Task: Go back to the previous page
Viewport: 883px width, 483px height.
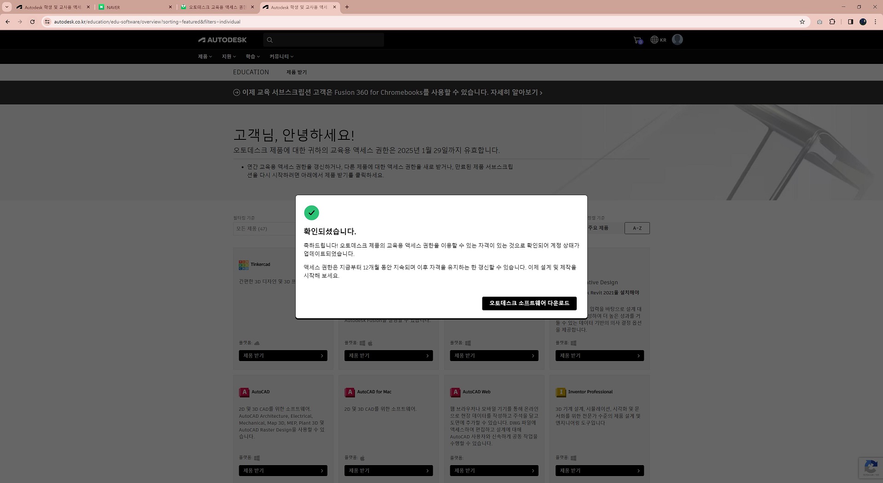Action: click(7, 22)
